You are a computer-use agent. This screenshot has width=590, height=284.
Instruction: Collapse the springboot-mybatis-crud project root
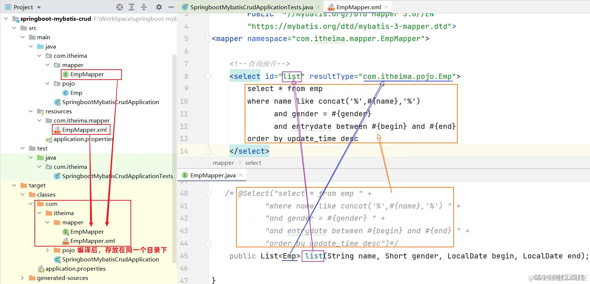(6, 19)
